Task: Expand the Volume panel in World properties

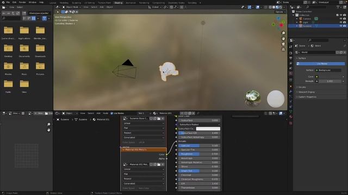Action: (302, 87)
